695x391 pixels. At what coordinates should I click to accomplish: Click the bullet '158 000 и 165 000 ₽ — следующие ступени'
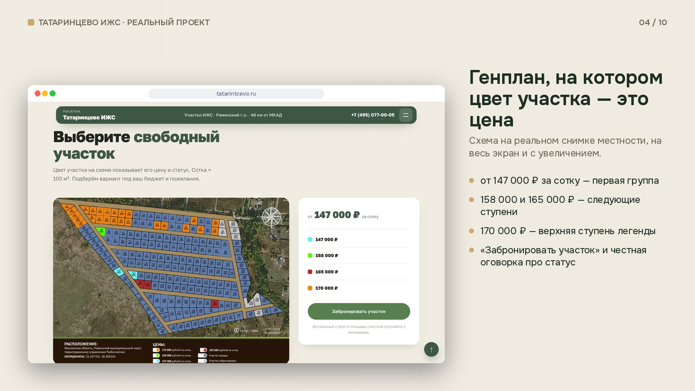coord(560,206)
